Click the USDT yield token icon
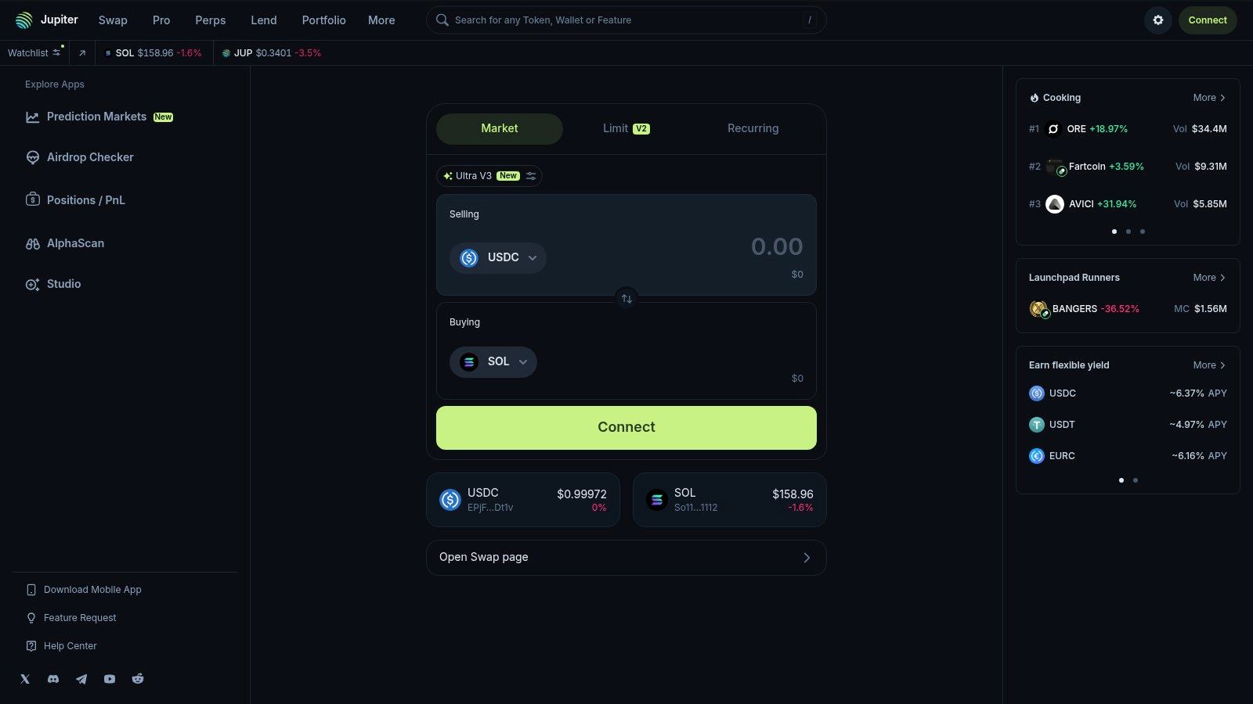Viewport: 1253px width, 704px height. coord(1037,425)
